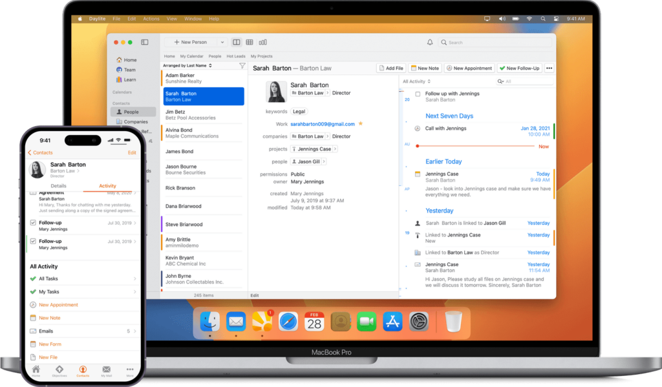Expand All Tasks row on iPhone
This screenshot has width=662, height=387.
click(83, 278)
